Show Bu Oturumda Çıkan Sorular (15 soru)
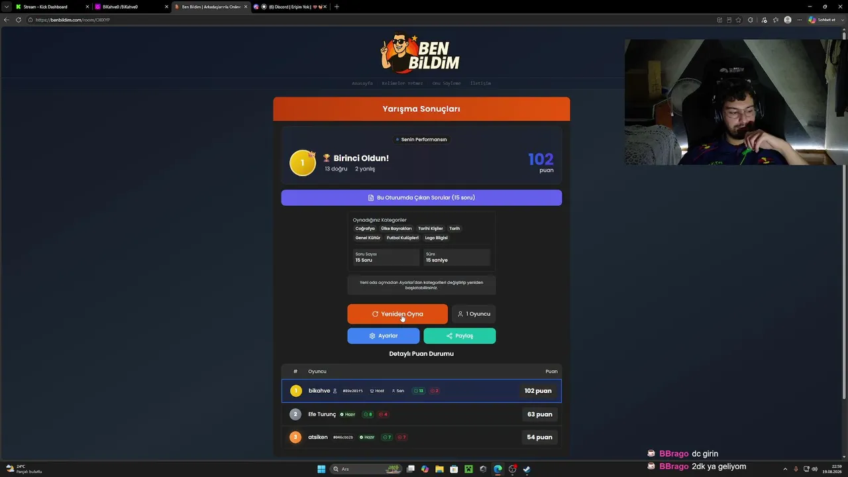 point(421,197)
